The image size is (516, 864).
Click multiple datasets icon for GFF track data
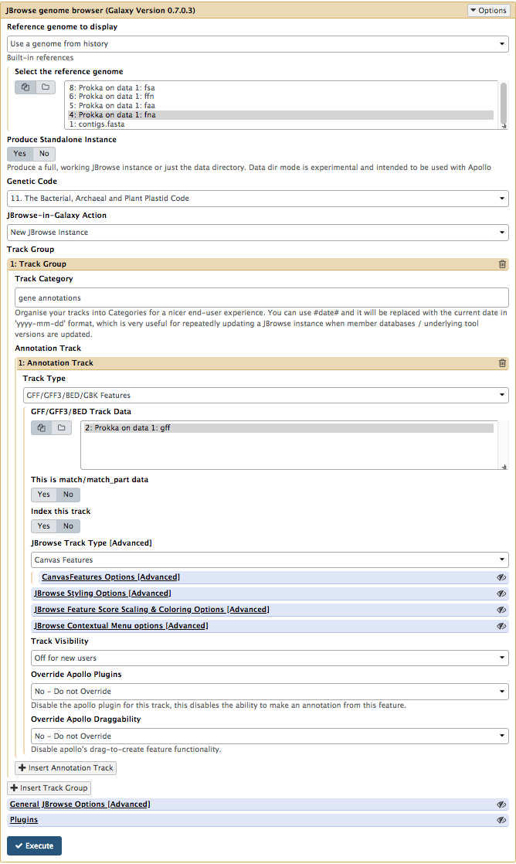(x=41, y=428)
